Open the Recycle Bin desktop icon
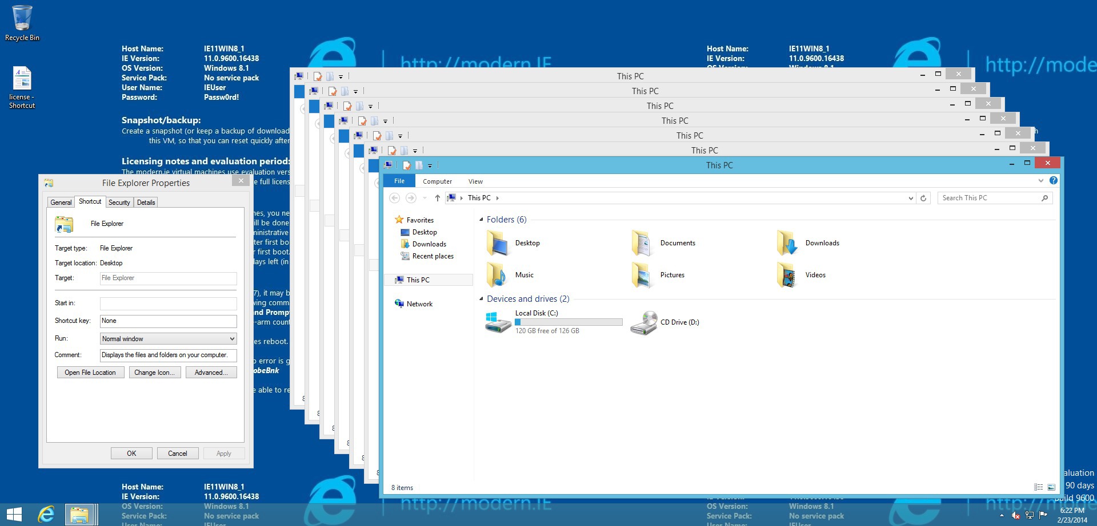1097x526 pixels. (x=22, y=23)
